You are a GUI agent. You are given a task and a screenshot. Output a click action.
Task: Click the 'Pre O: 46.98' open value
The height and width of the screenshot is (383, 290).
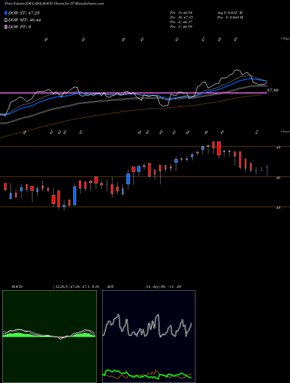[x=182, y=13]
